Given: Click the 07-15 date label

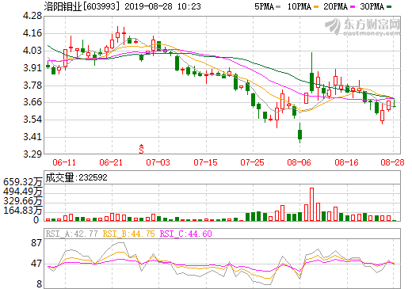Looking at the screenshot, I should point(205,162).
